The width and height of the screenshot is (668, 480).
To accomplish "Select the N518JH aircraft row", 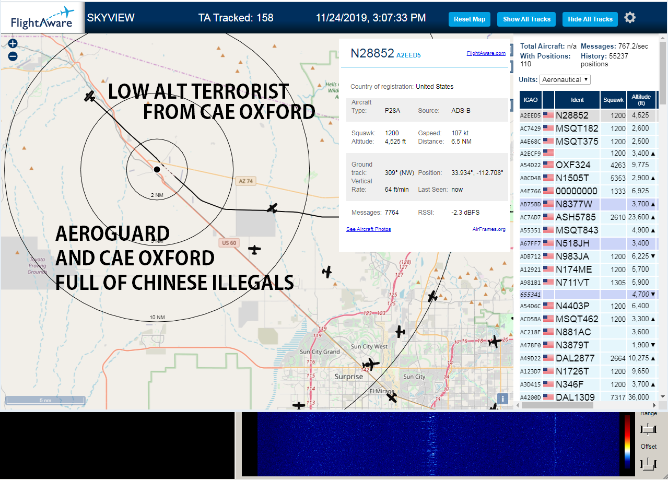I will tap(589, 243).
